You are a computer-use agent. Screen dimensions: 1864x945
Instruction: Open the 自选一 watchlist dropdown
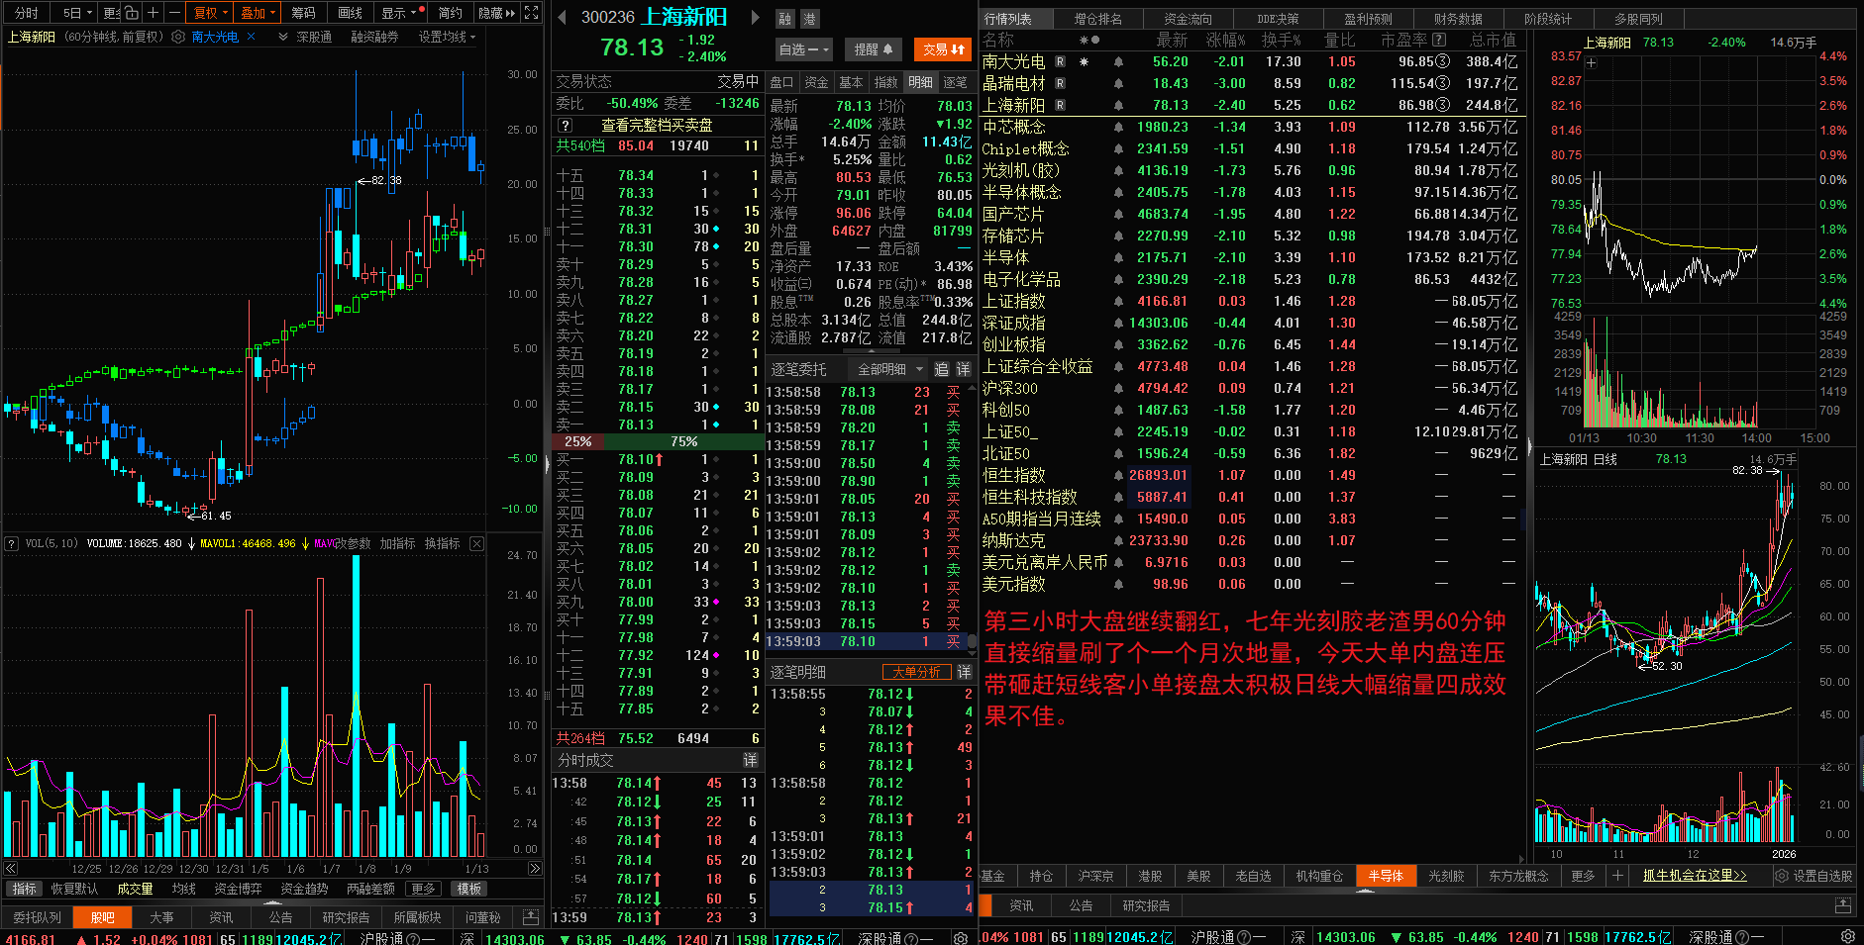pos(803,48)
